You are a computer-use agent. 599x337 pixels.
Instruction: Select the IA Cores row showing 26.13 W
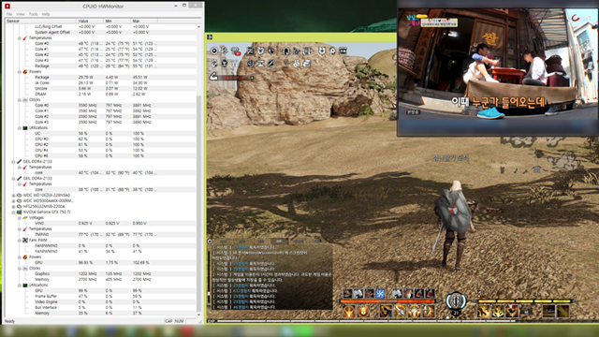tap(101, 83)
